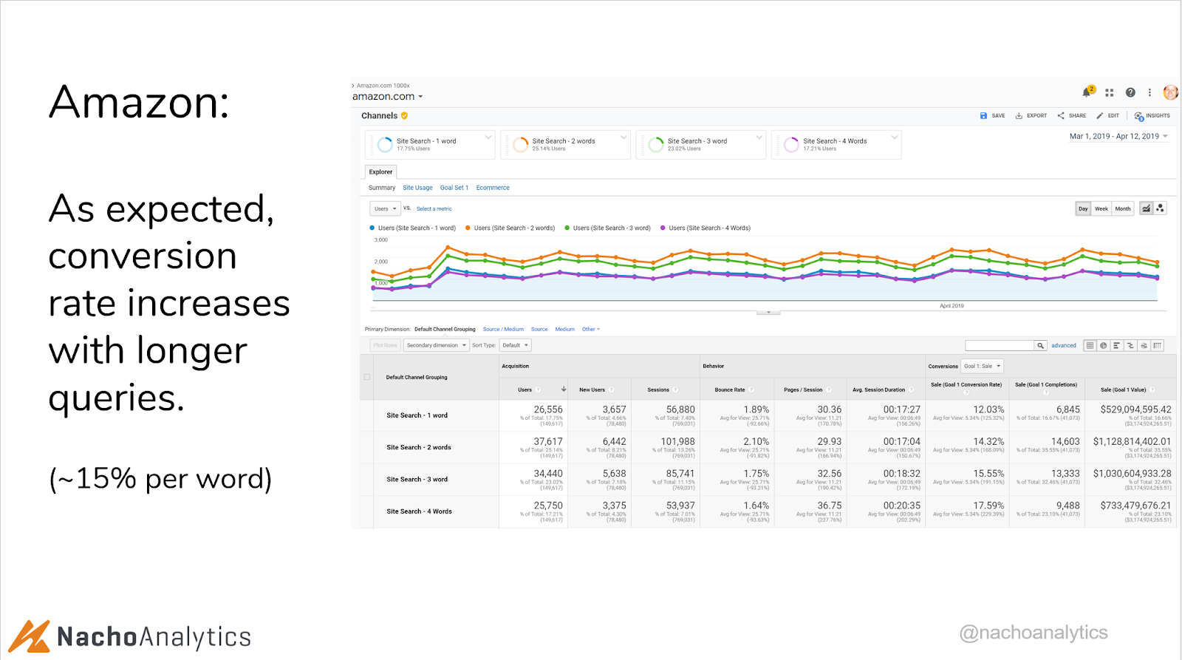Switch chart granularity to Month
The width and height of the screenshot is (1182, 660).
(1123, 208)
